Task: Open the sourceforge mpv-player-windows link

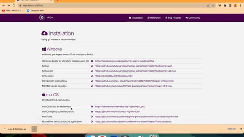Action: tap(125, 61)
